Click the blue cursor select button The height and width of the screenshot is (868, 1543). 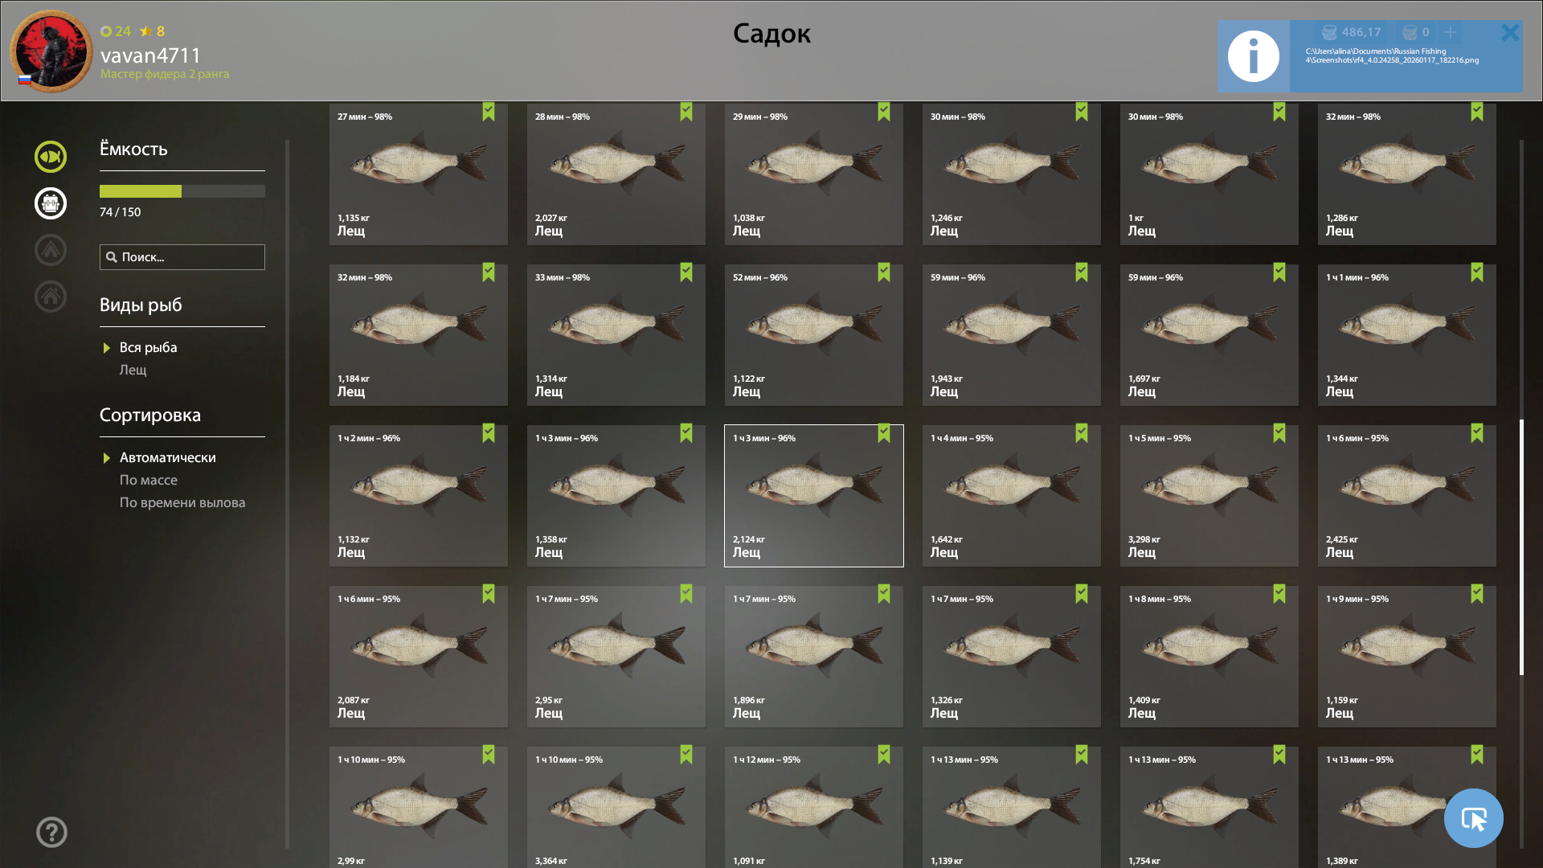point(1473,818)
